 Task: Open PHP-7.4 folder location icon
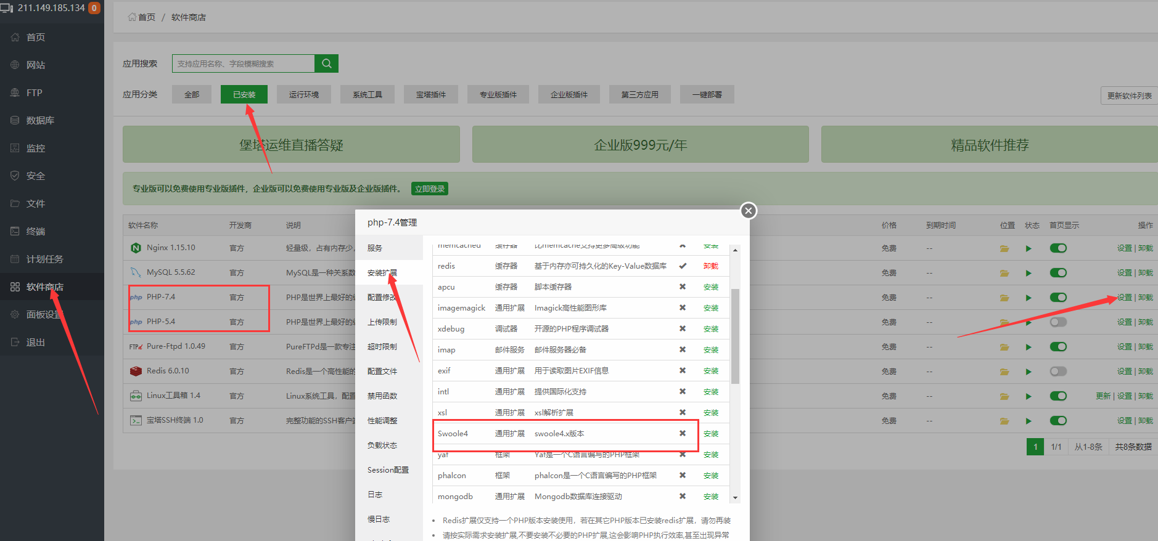[1004, 298]
